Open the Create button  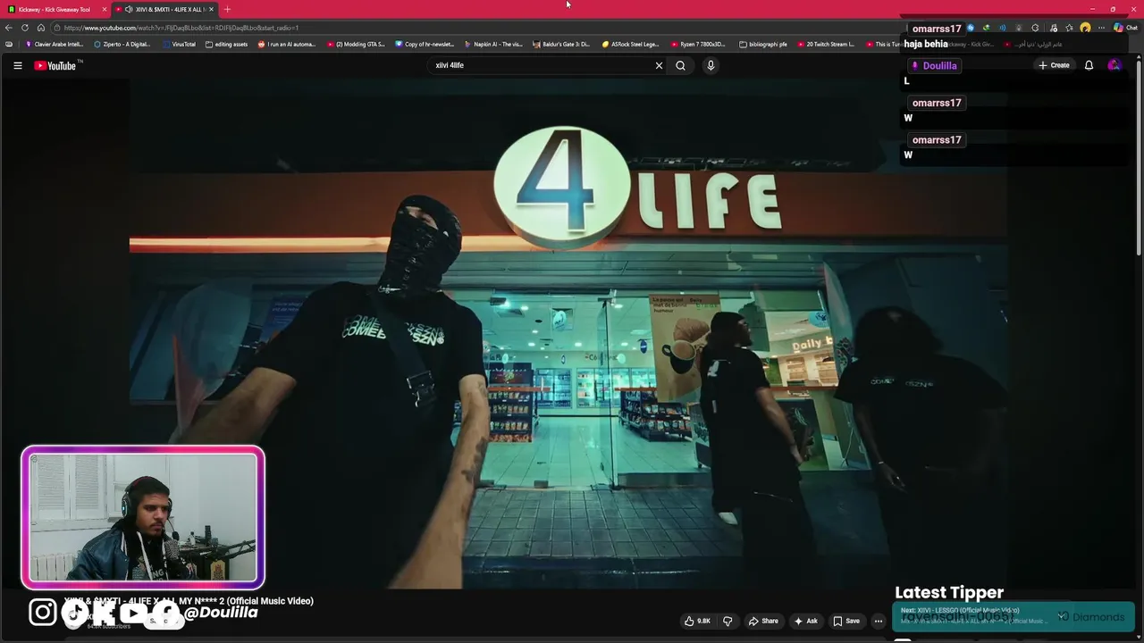(1054, 65)
